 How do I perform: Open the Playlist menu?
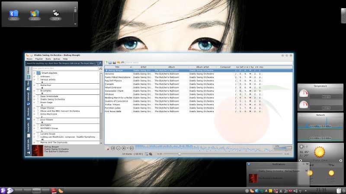point(39,59)
